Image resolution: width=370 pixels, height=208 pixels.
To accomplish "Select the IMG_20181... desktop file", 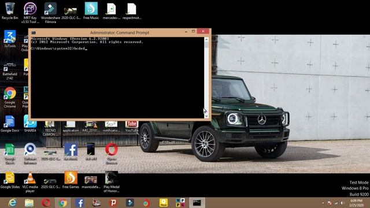I will pyautogui.click(x=91, y=127).
